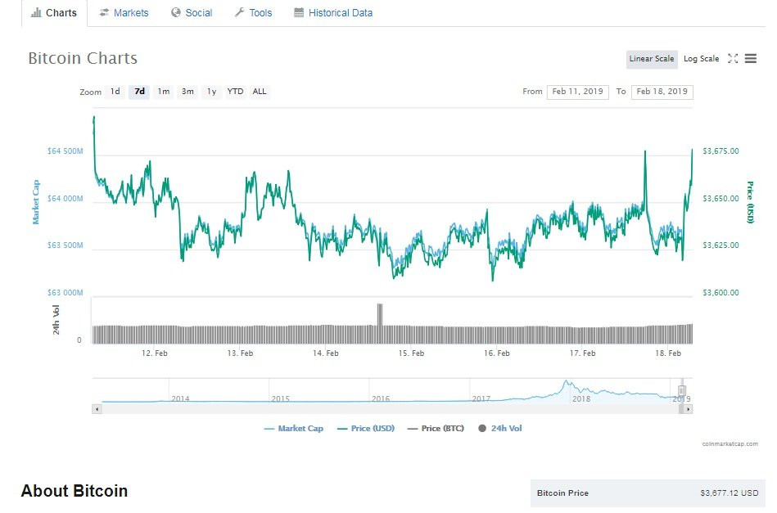Switch to Log Scale
The image size is (777, 513).
click(701, 59)
